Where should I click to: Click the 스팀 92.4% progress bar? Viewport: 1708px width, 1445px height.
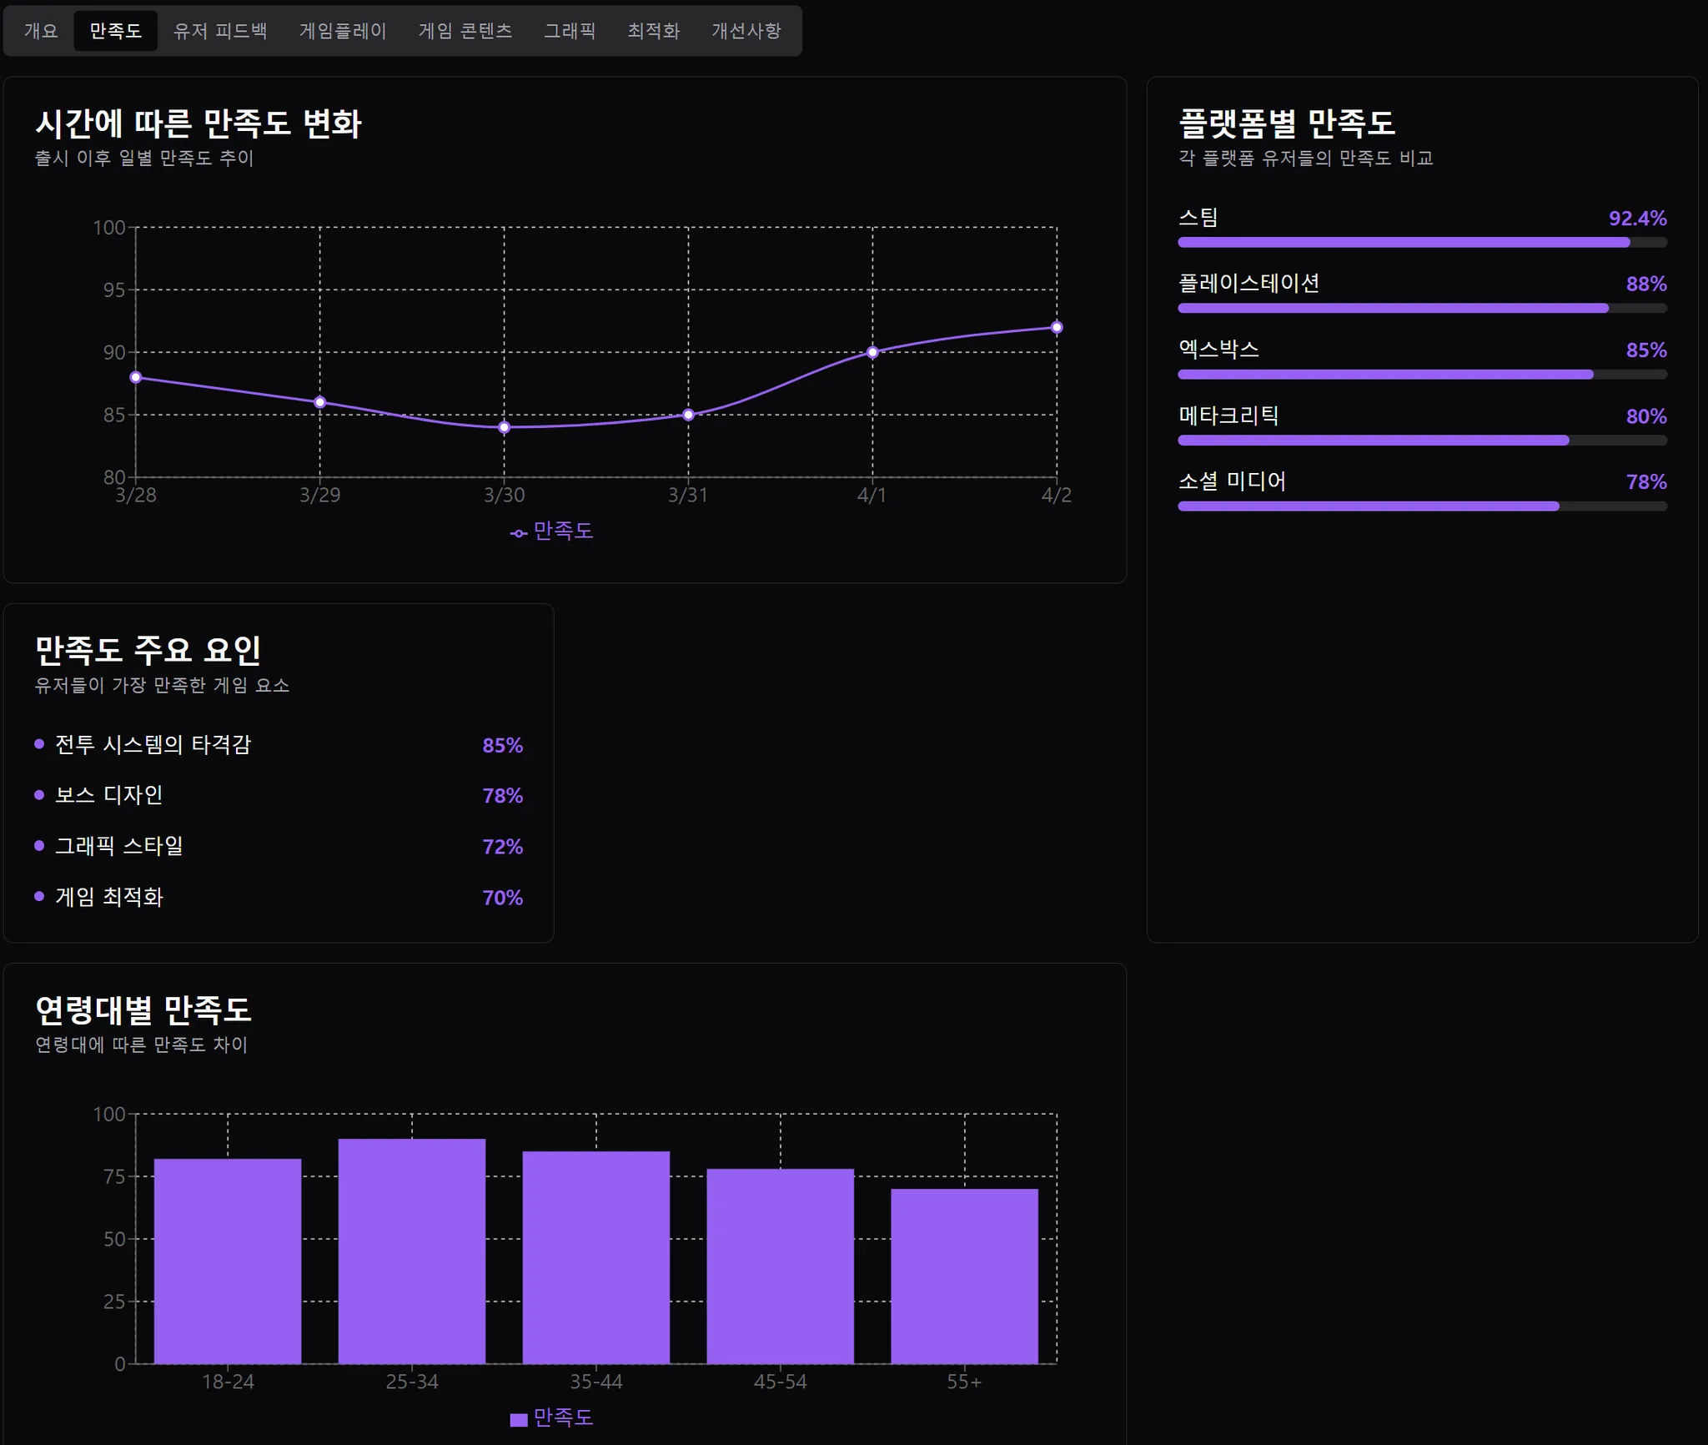point(1421,243)
